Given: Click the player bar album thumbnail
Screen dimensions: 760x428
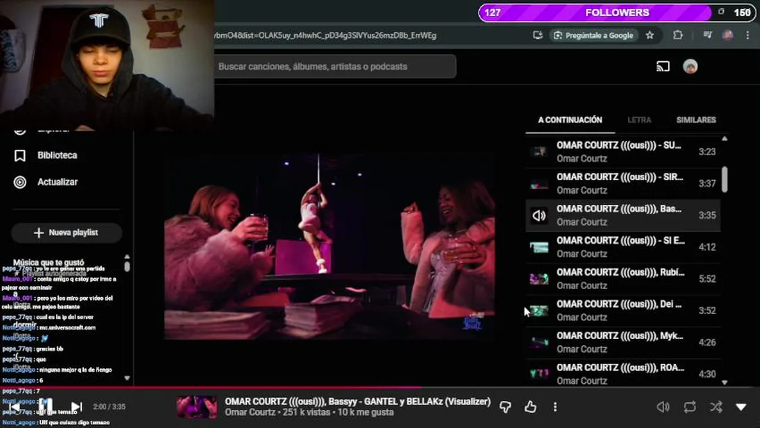Looking at the screenshot, I should [x=197, y=407].
